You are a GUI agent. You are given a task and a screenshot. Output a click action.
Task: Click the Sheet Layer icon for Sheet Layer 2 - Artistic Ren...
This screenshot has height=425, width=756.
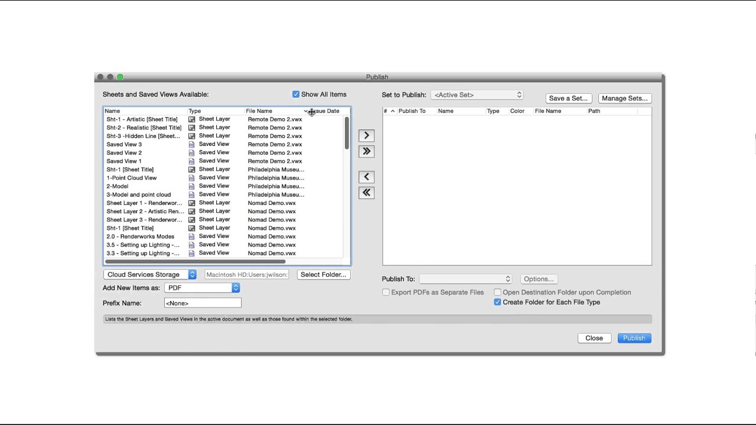[x=192, y=211]
